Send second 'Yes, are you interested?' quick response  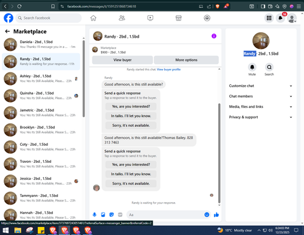[x=131, y=165]
